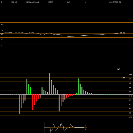Click the '(5,5' parameter text
The image size is (133, 133).
click(68, 2)
